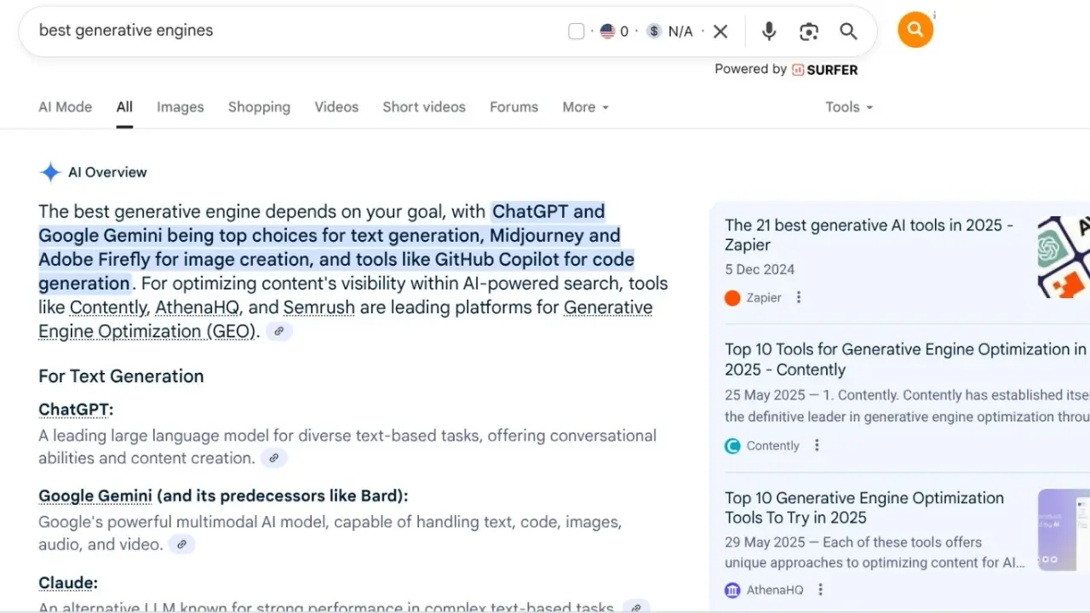Toggle the Surfer checkbox in the search bar
The height and width of the screenshot is (613, 1090).
[x=577, y=30]
